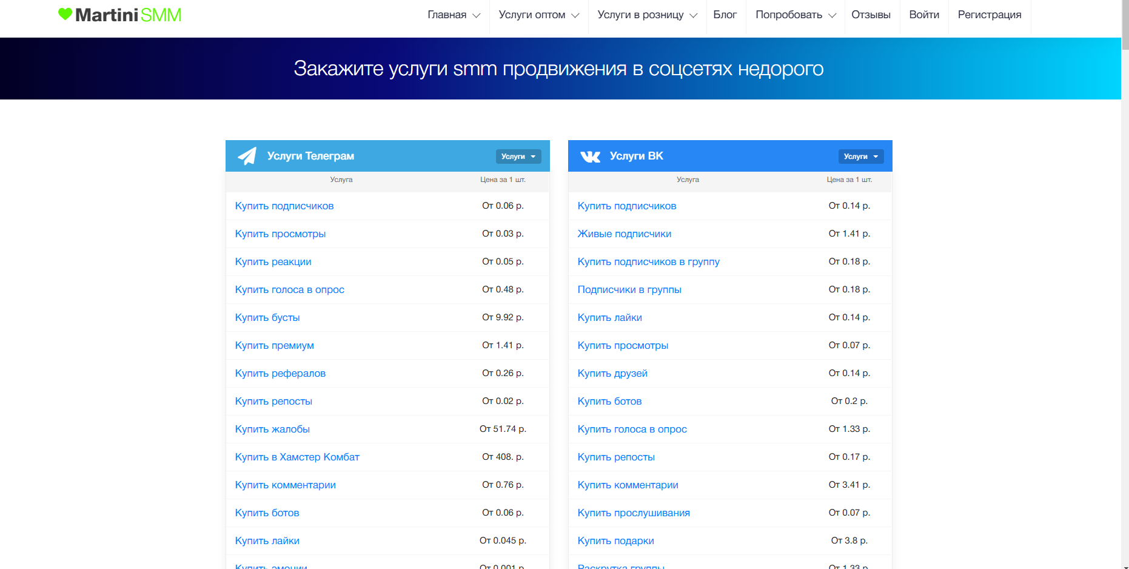Click price От 9.92 р. for бусты
This screenshot has height=569, width=1129.
click(503, 317)
